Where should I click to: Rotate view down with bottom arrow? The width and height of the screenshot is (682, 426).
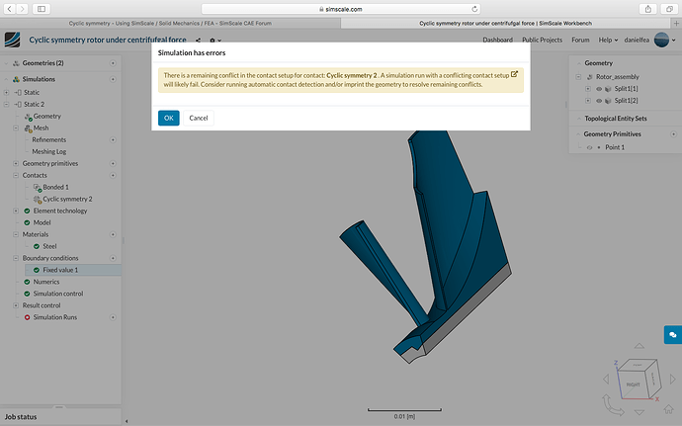[x=639, y=412]
